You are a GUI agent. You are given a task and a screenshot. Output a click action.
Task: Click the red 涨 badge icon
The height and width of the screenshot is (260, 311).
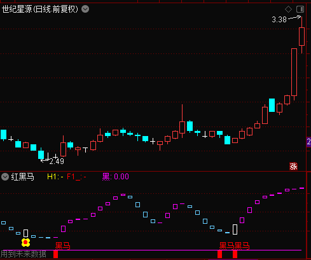293,167
